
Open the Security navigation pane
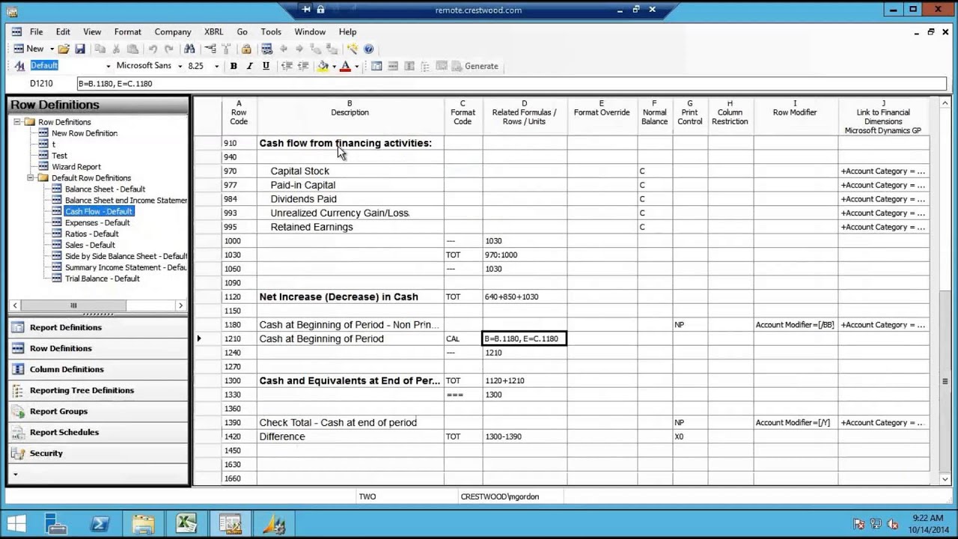click(x=98, y=453)
